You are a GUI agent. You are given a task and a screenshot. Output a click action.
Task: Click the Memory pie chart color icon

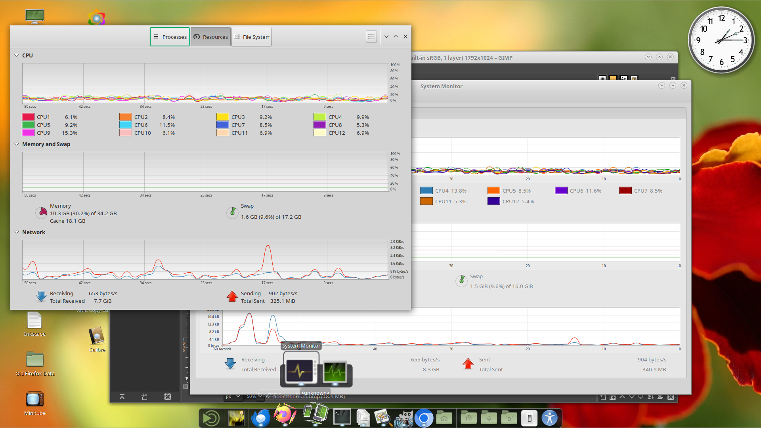pyautogui.click(x=42, y=213)
